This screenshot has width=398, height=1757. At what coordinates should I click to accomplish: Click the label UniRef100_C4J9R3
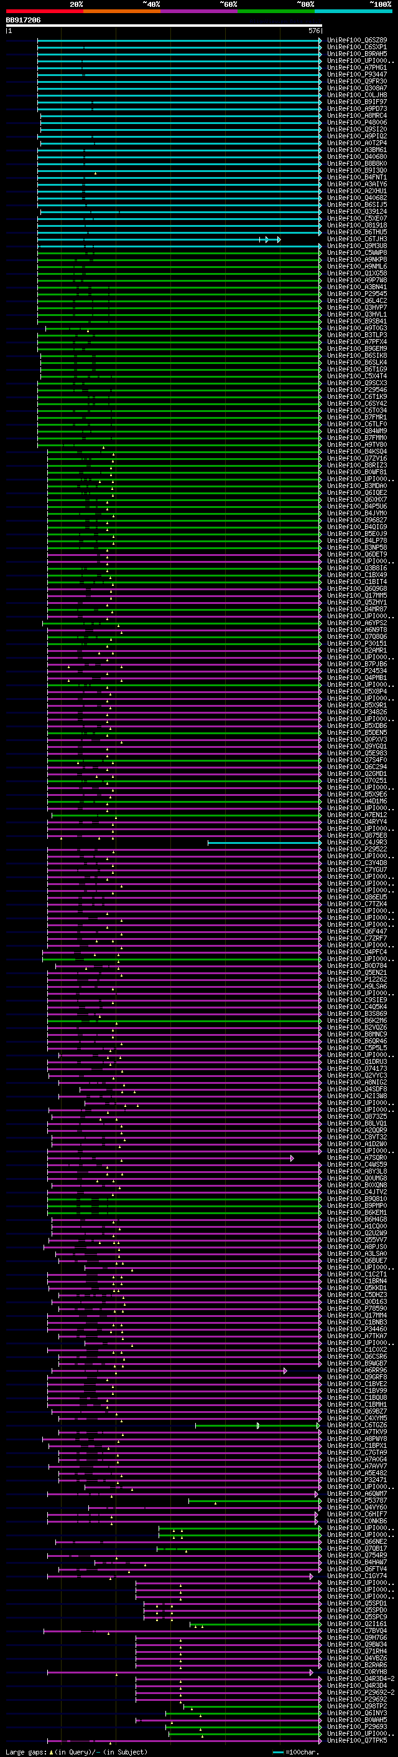tap(357, 841)
